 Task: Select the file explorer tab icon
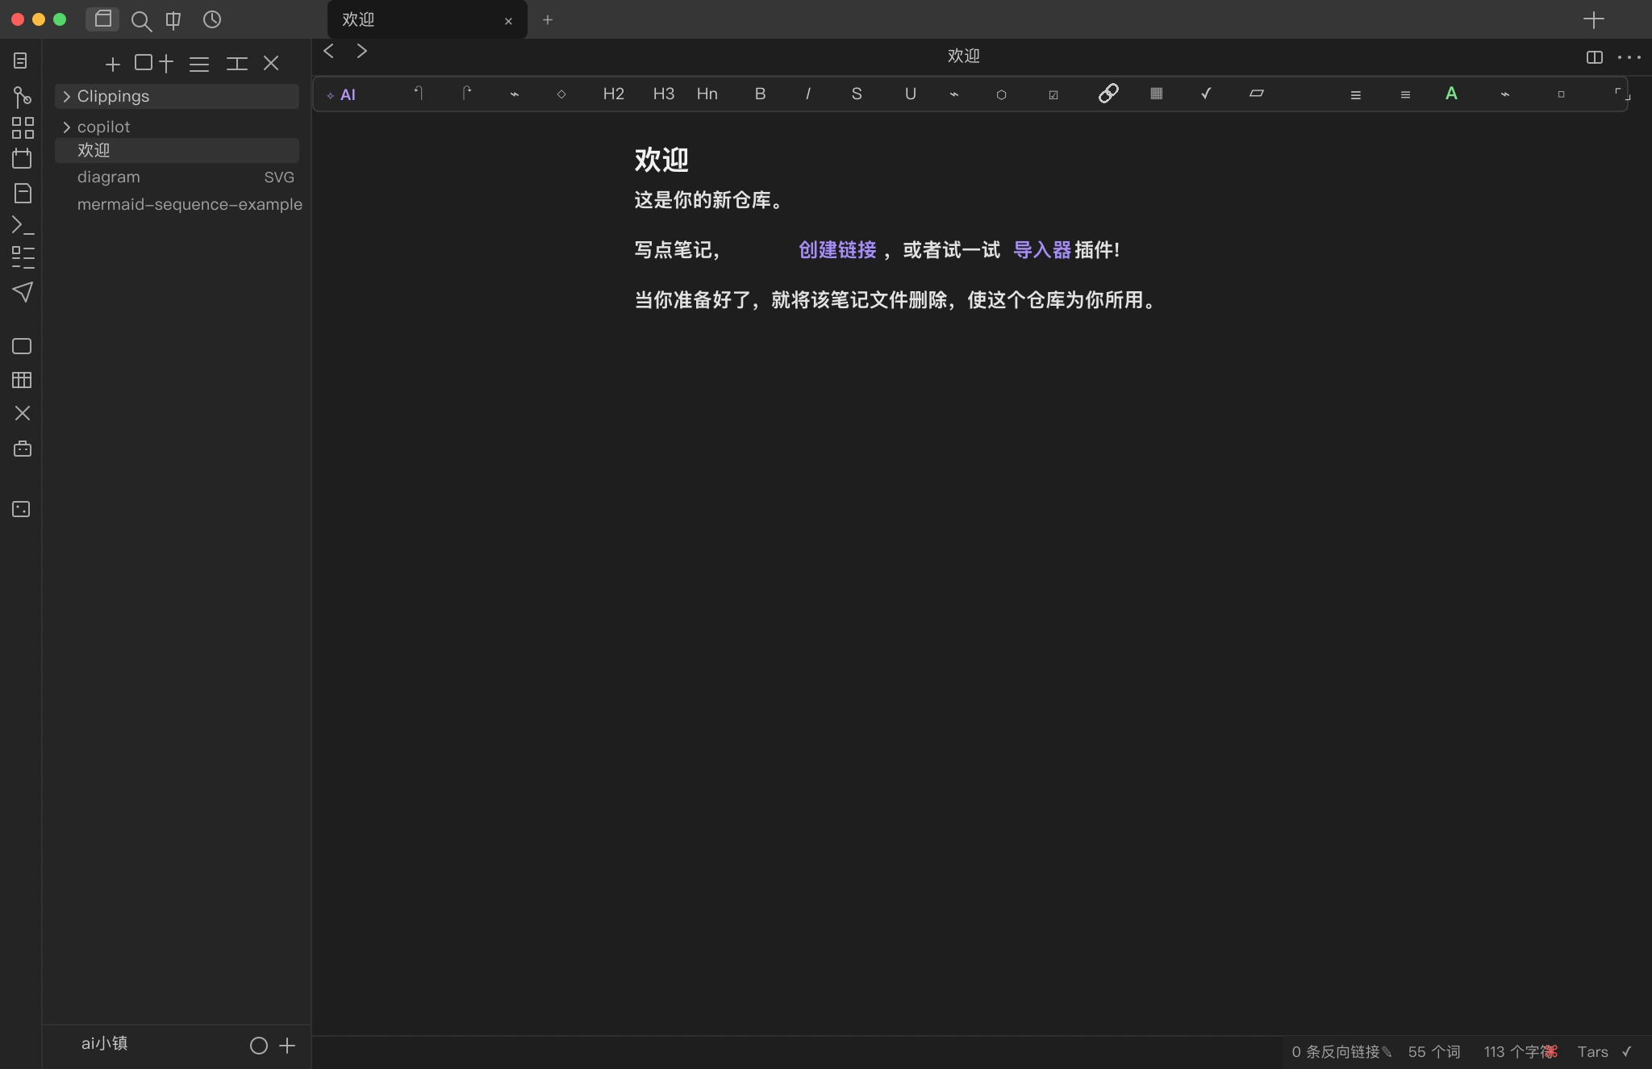pyautogui.click(x=102, y=19)
